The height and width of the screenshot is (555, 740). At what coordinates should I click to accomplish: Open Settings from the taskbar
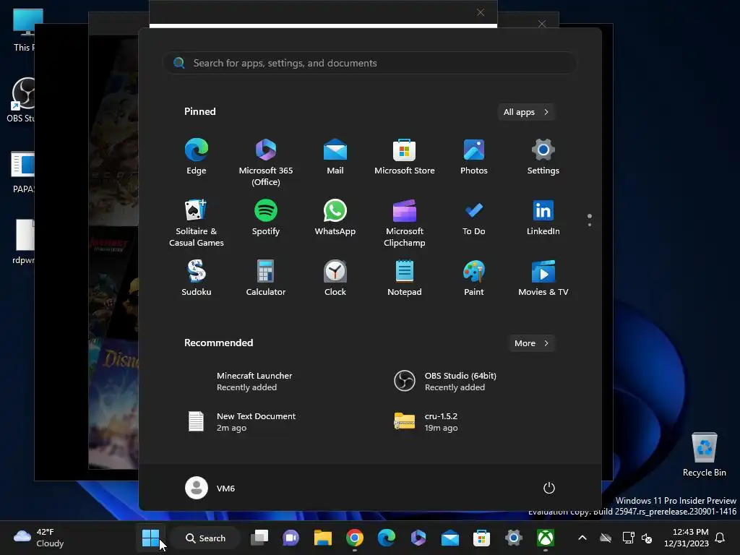coord(514,538)
